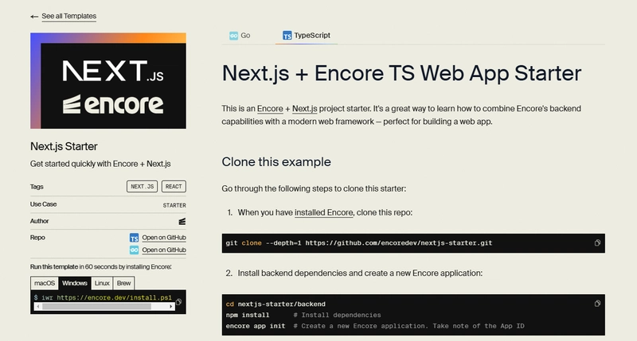Select the Windows install tab
This screenshot has height=341, width=637.
click(75, 283)
